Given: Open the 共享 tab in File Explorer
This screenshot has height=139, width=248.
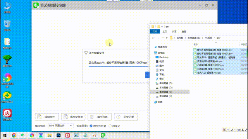Looking at the screenshot, I should coord(174,32).
